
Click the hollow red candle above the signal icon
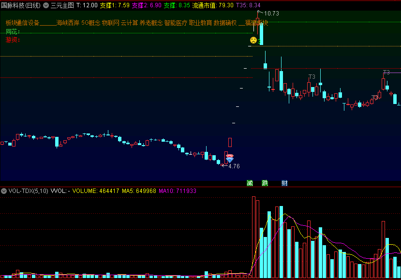[x=230, y=143]
